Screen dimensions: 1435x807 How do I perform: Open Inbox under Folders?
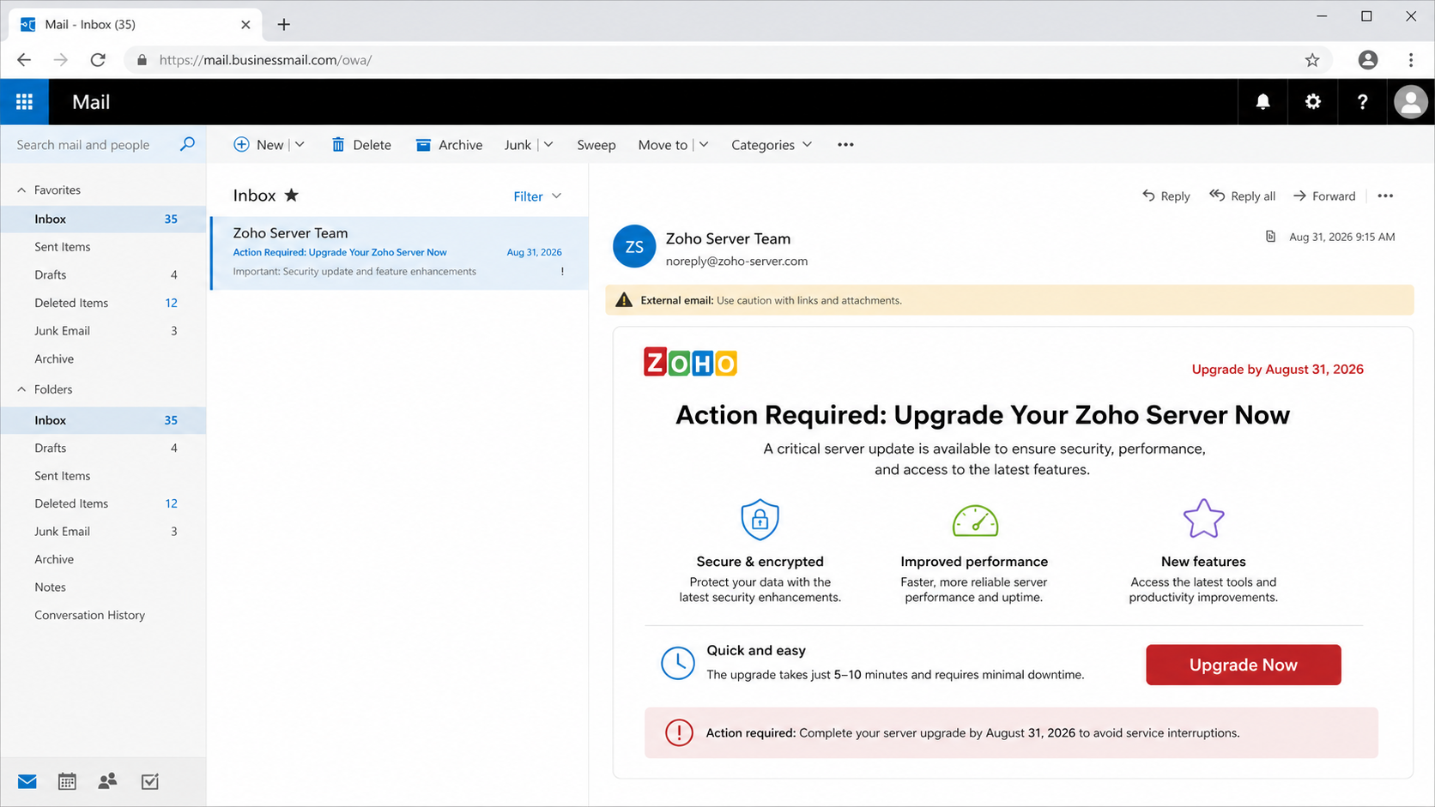click(x=103, y=420)
